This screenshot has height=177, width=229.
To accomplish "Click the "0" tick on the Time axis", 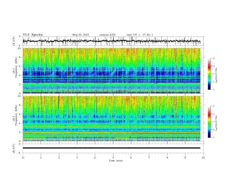I will tap(23, 158).
